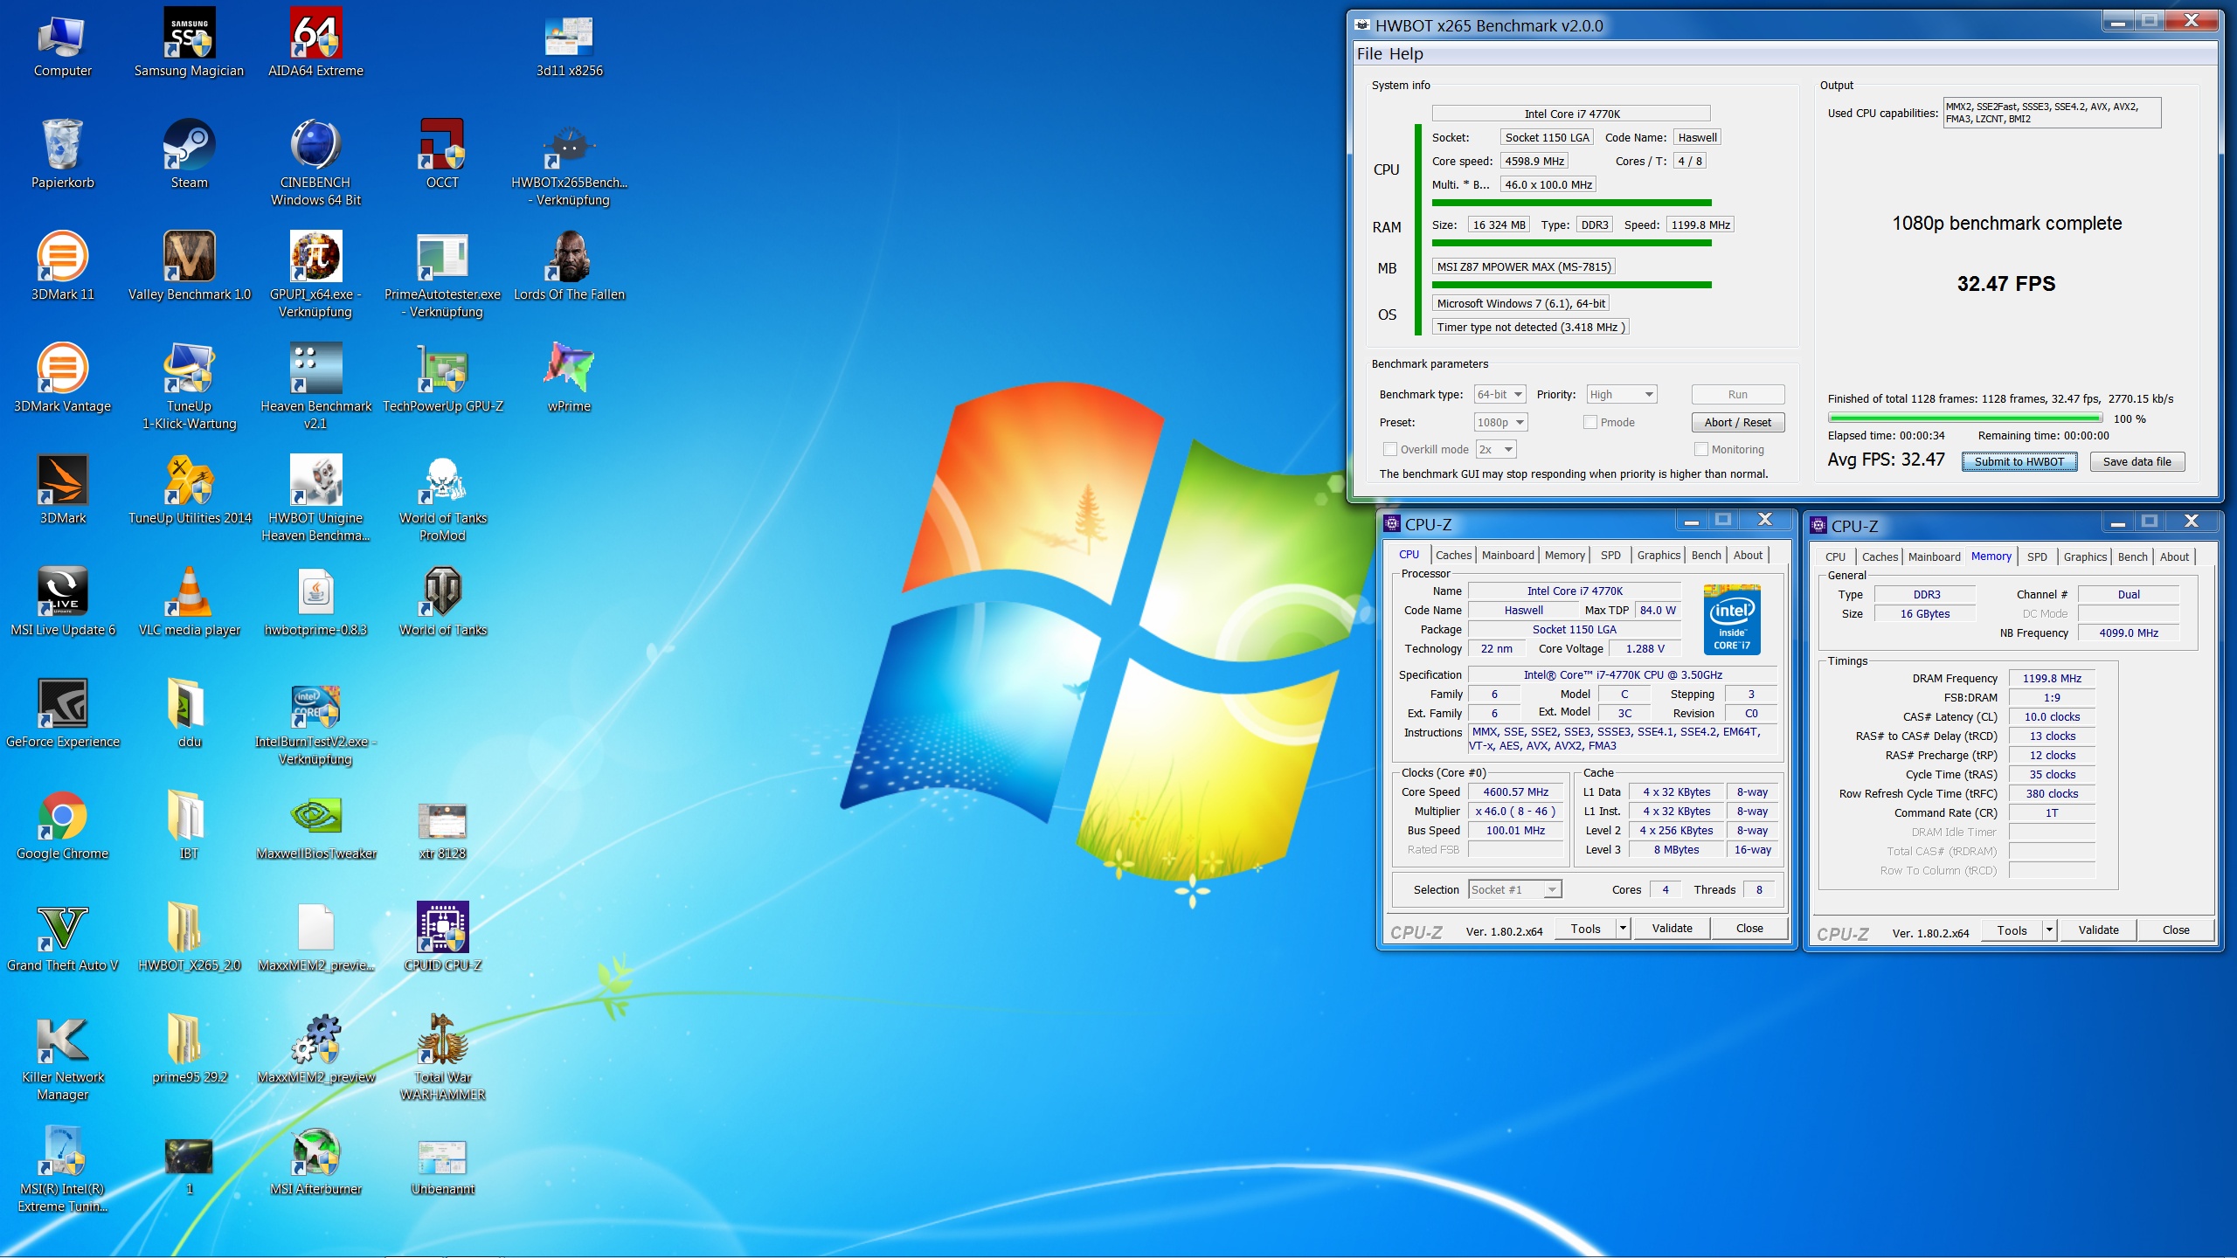The width and height of the screenshot is (2237, 1258).
Task: Expand the Benchmark type 64-bit dropdown
Action: tap(1499, 395)
